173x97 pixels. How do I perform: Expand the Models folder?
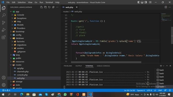pos(12,25)
